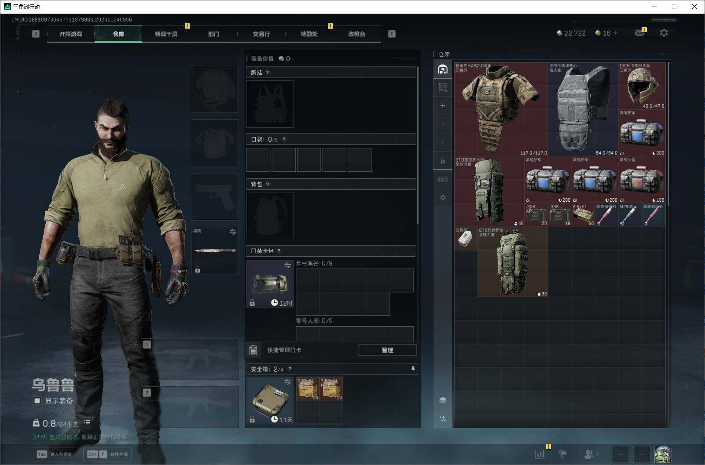This screenshot has height=465, width=705.
Task: Click the warehouse grid vertical scrollbar
Action: point(668,133)
